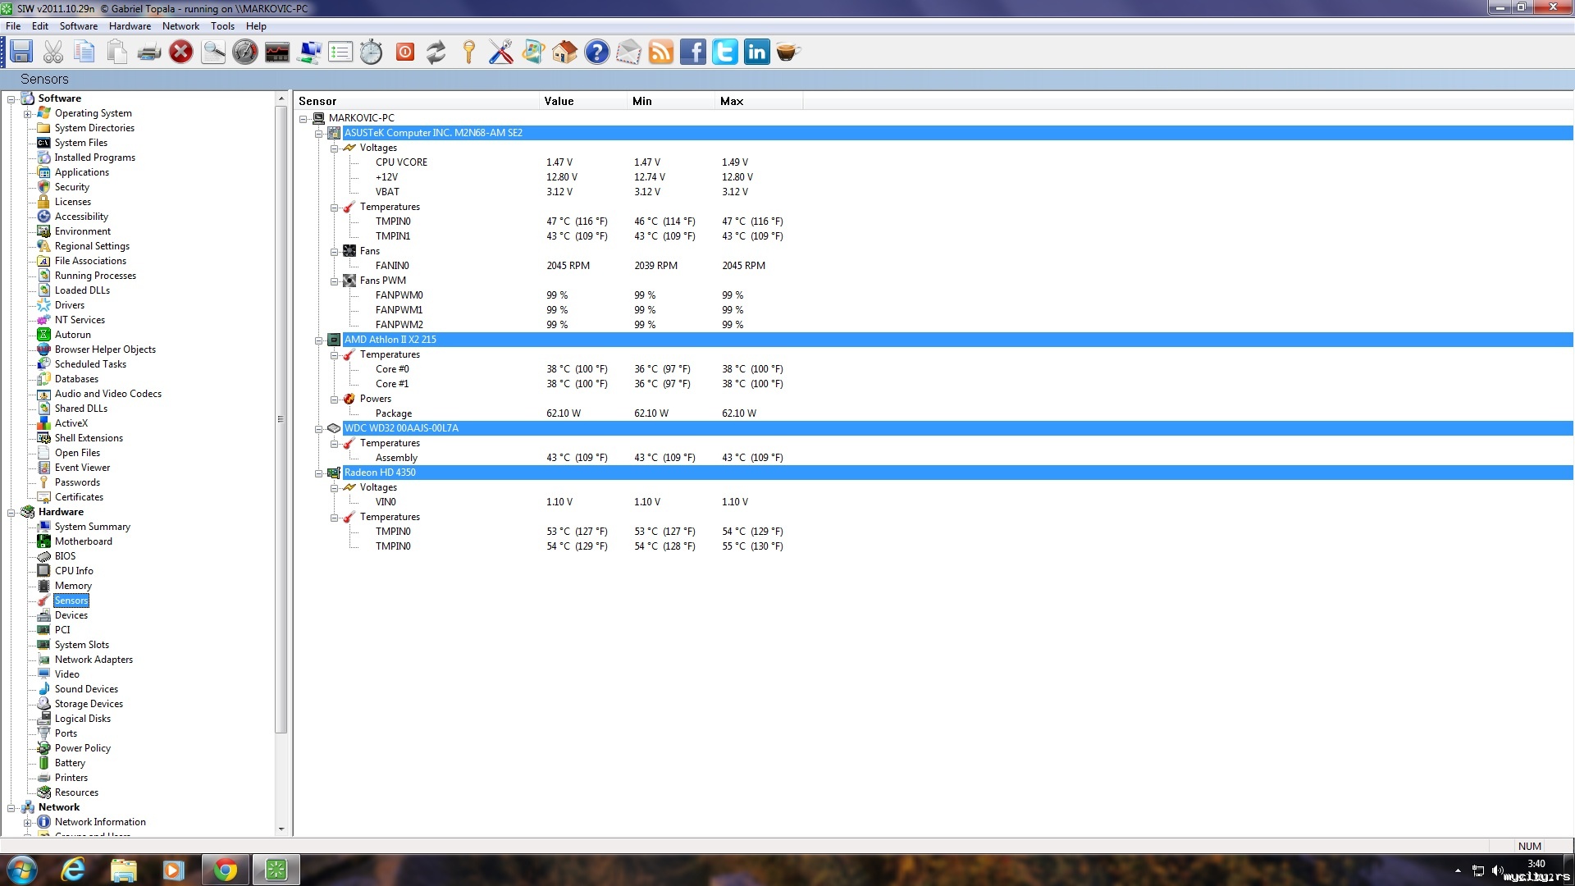Open the Hardware menu
The width and height of the screenshot is (1575, 886).
tap(130, 26)
